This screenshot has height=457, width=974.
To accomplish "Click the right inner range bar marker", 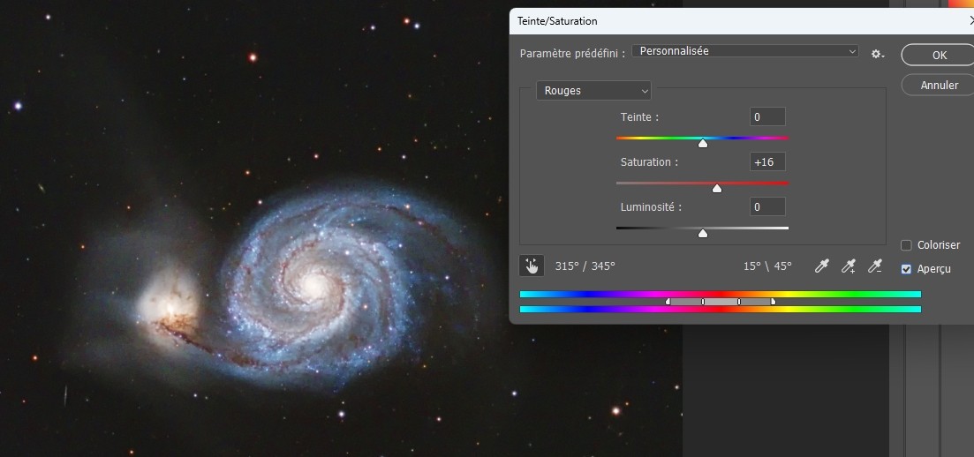I will [738, 301].
